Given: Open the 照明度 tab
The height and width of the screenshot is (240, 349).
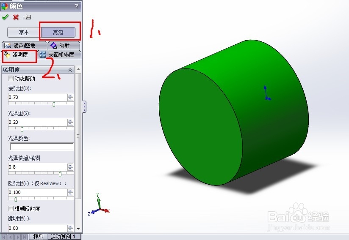Looking at the screenshot, I should (19, 55).
